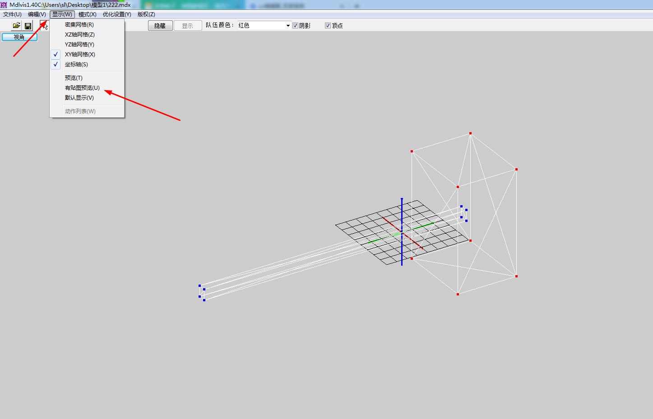Select 默认显示(V) default display
This screenshot has height=419, width=653.
pos(79,98)
